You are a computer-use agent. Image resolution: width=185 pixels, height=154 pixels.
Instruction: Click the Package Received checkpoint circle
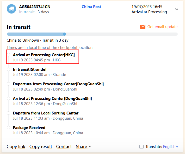pyautogui.click(x=9, y=128)
